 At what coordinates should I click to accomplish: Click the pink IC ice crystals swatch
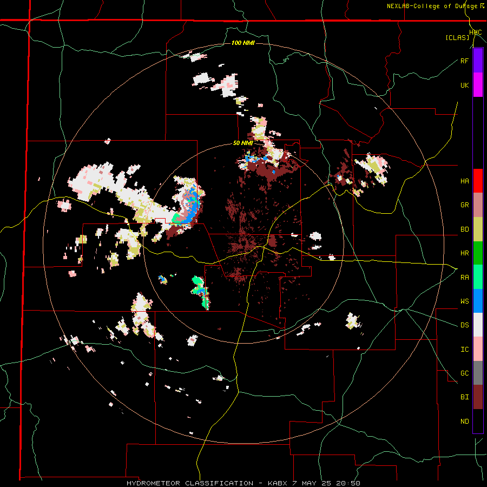pyautogui.click(x=478, y=349)
